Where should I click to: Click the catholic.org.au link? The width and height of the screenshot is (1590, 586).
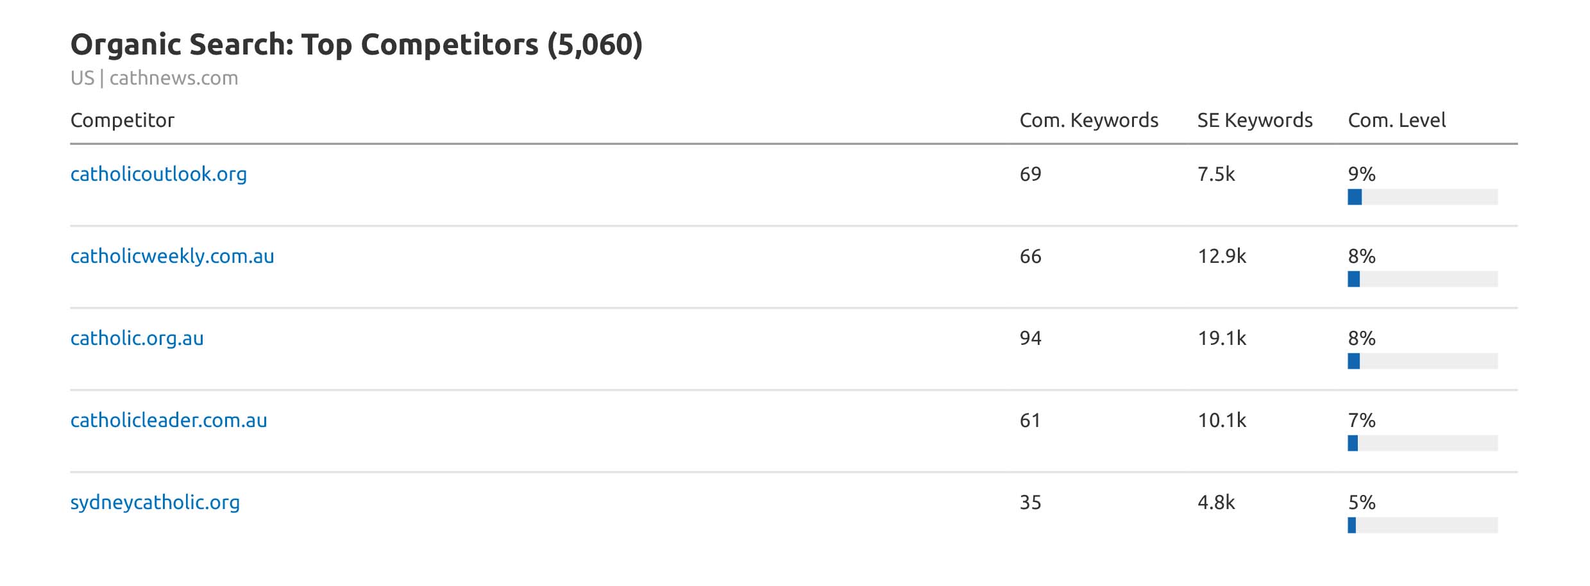point(137,339)
